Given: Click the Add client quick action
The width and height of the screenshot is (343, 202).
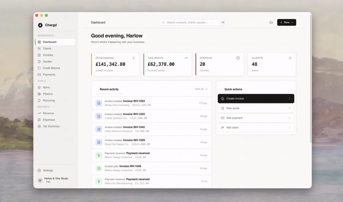Looking at the screenshot, I should point(256,128).
